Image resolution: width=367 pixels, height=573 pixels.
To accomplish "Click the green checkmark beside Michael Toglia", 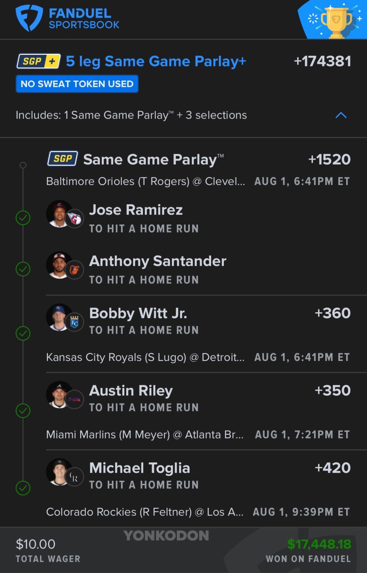I will click(x=23, y=488).
